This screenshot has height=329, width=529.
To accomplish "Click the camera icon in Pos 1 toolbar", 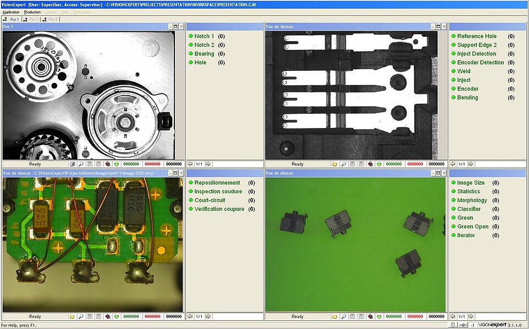I will point(73,164).
